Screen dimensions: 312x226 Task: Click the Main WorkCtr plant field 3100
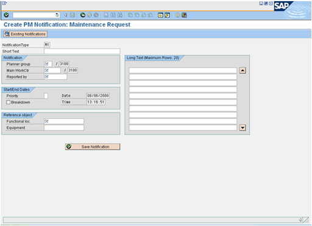click(x=73, y=70)
